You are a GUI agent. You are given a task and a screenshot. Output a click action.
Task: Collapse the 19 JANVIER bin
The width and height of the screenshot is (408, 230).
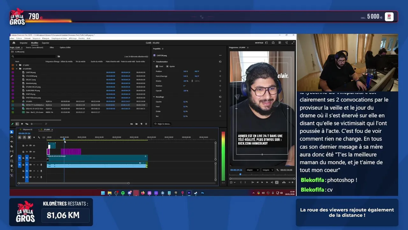click(17, 69)
